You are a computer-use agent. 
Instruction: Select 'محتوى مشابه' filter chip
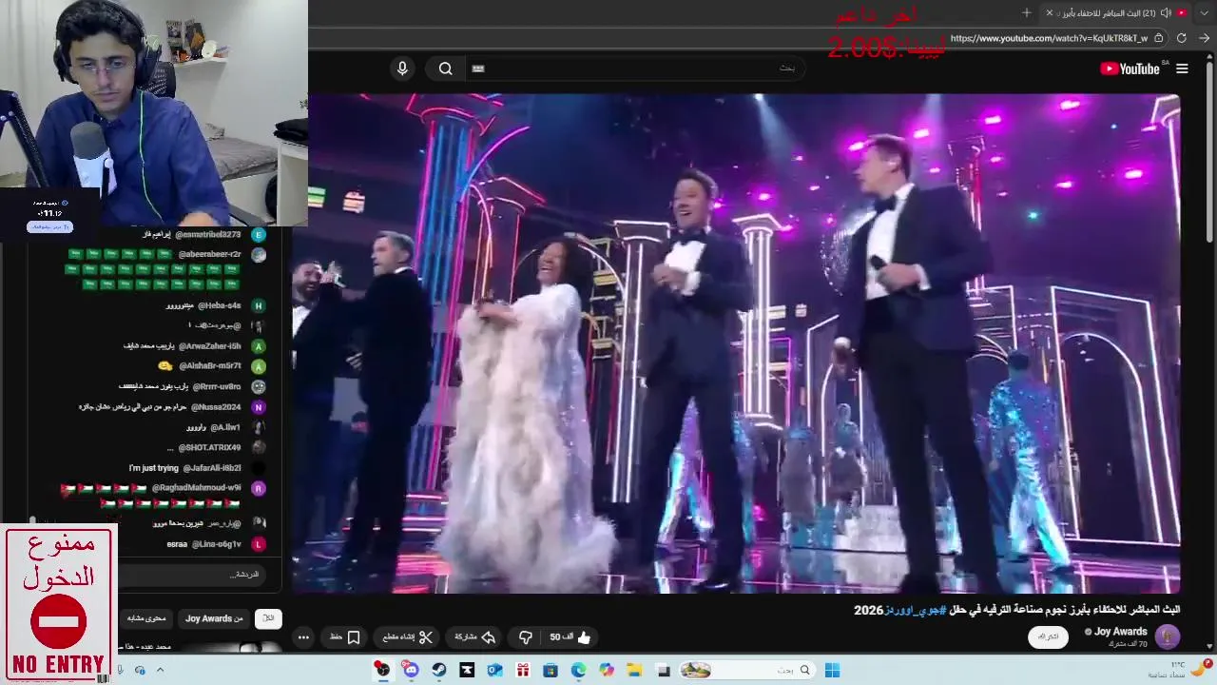[147, 618]
